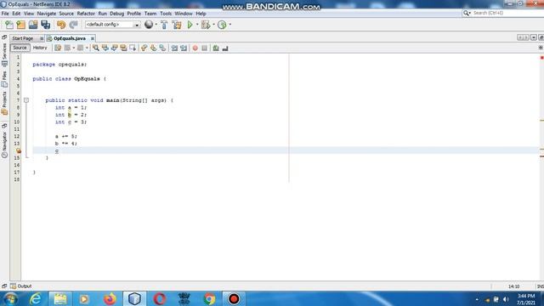Click the Build Project hammer icon

coord(164,25)
